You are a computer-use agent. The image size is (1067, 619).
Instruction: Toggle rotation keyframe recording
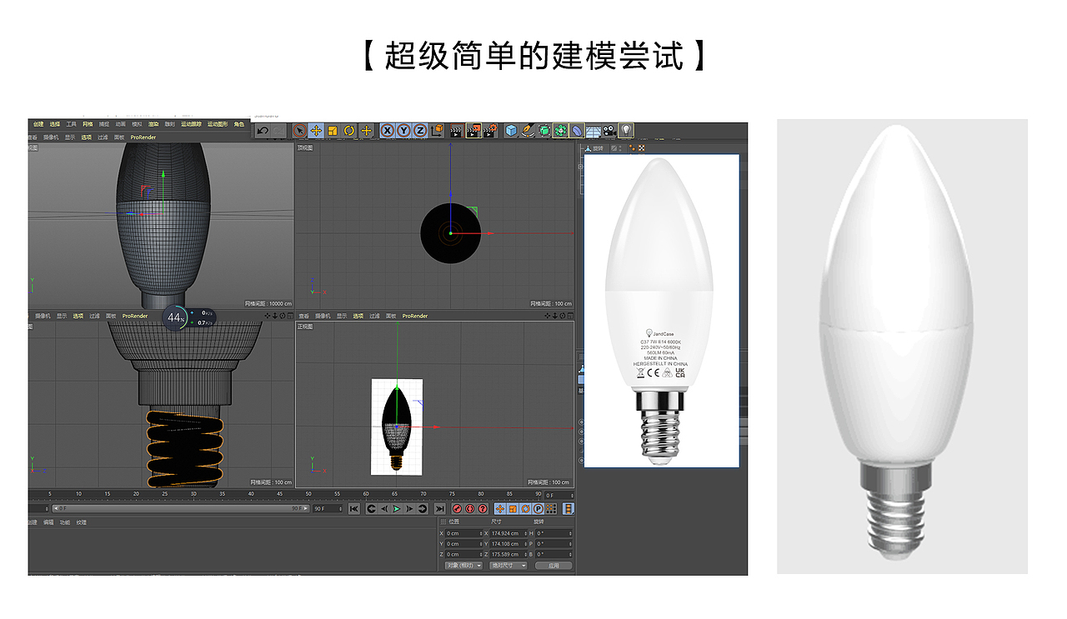pos(526,509)
